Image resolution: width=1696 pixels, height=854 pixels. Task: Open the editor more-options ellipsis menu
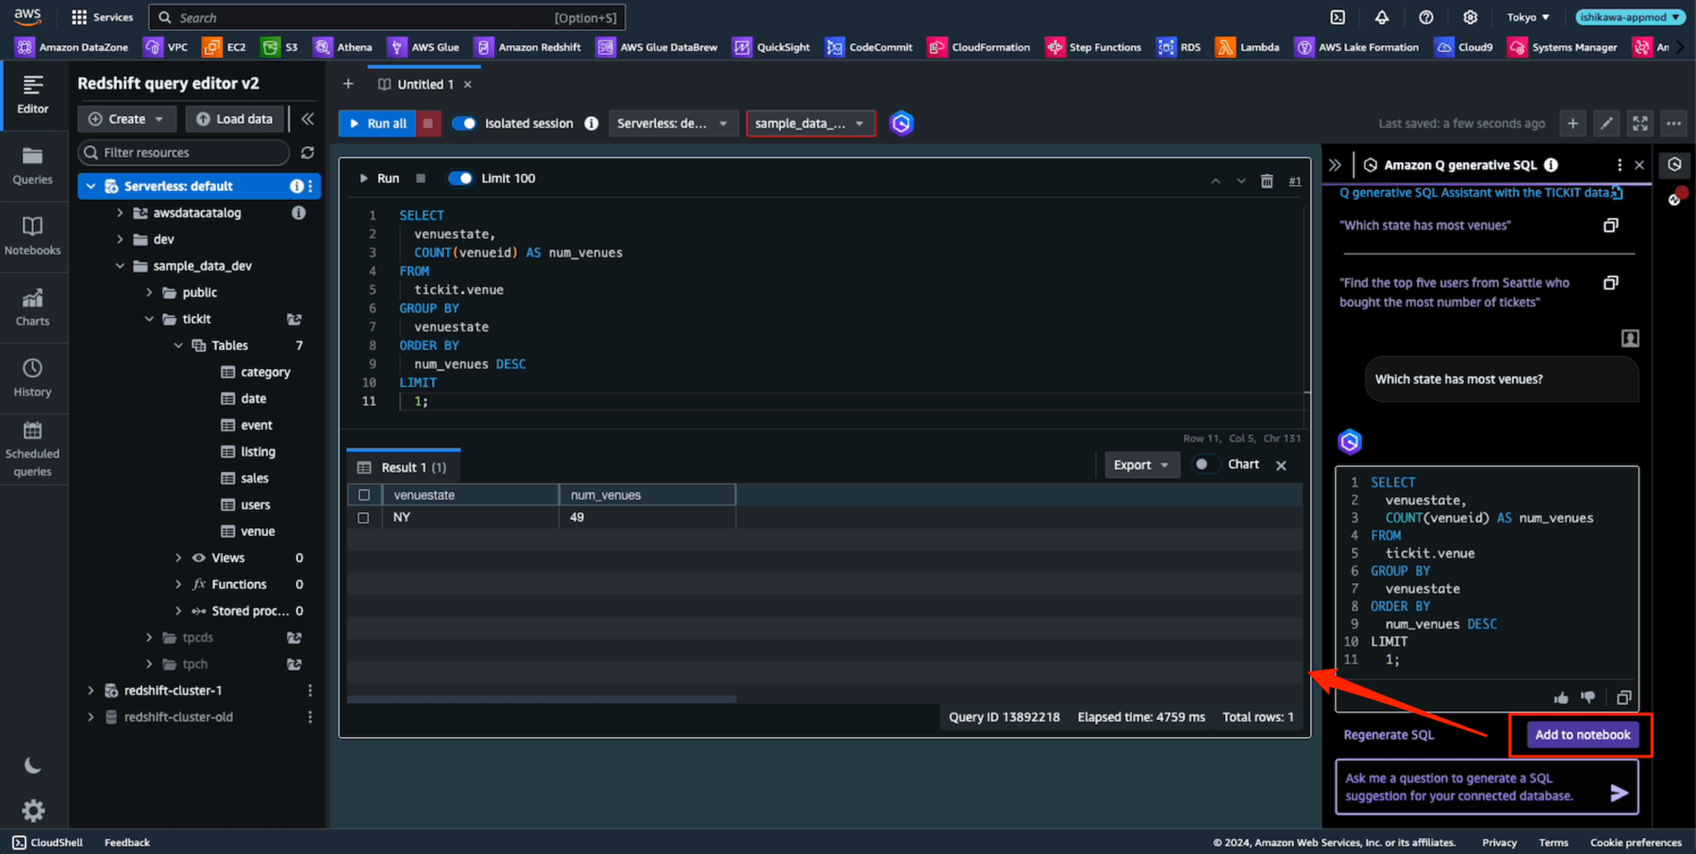coord(1673,124)
